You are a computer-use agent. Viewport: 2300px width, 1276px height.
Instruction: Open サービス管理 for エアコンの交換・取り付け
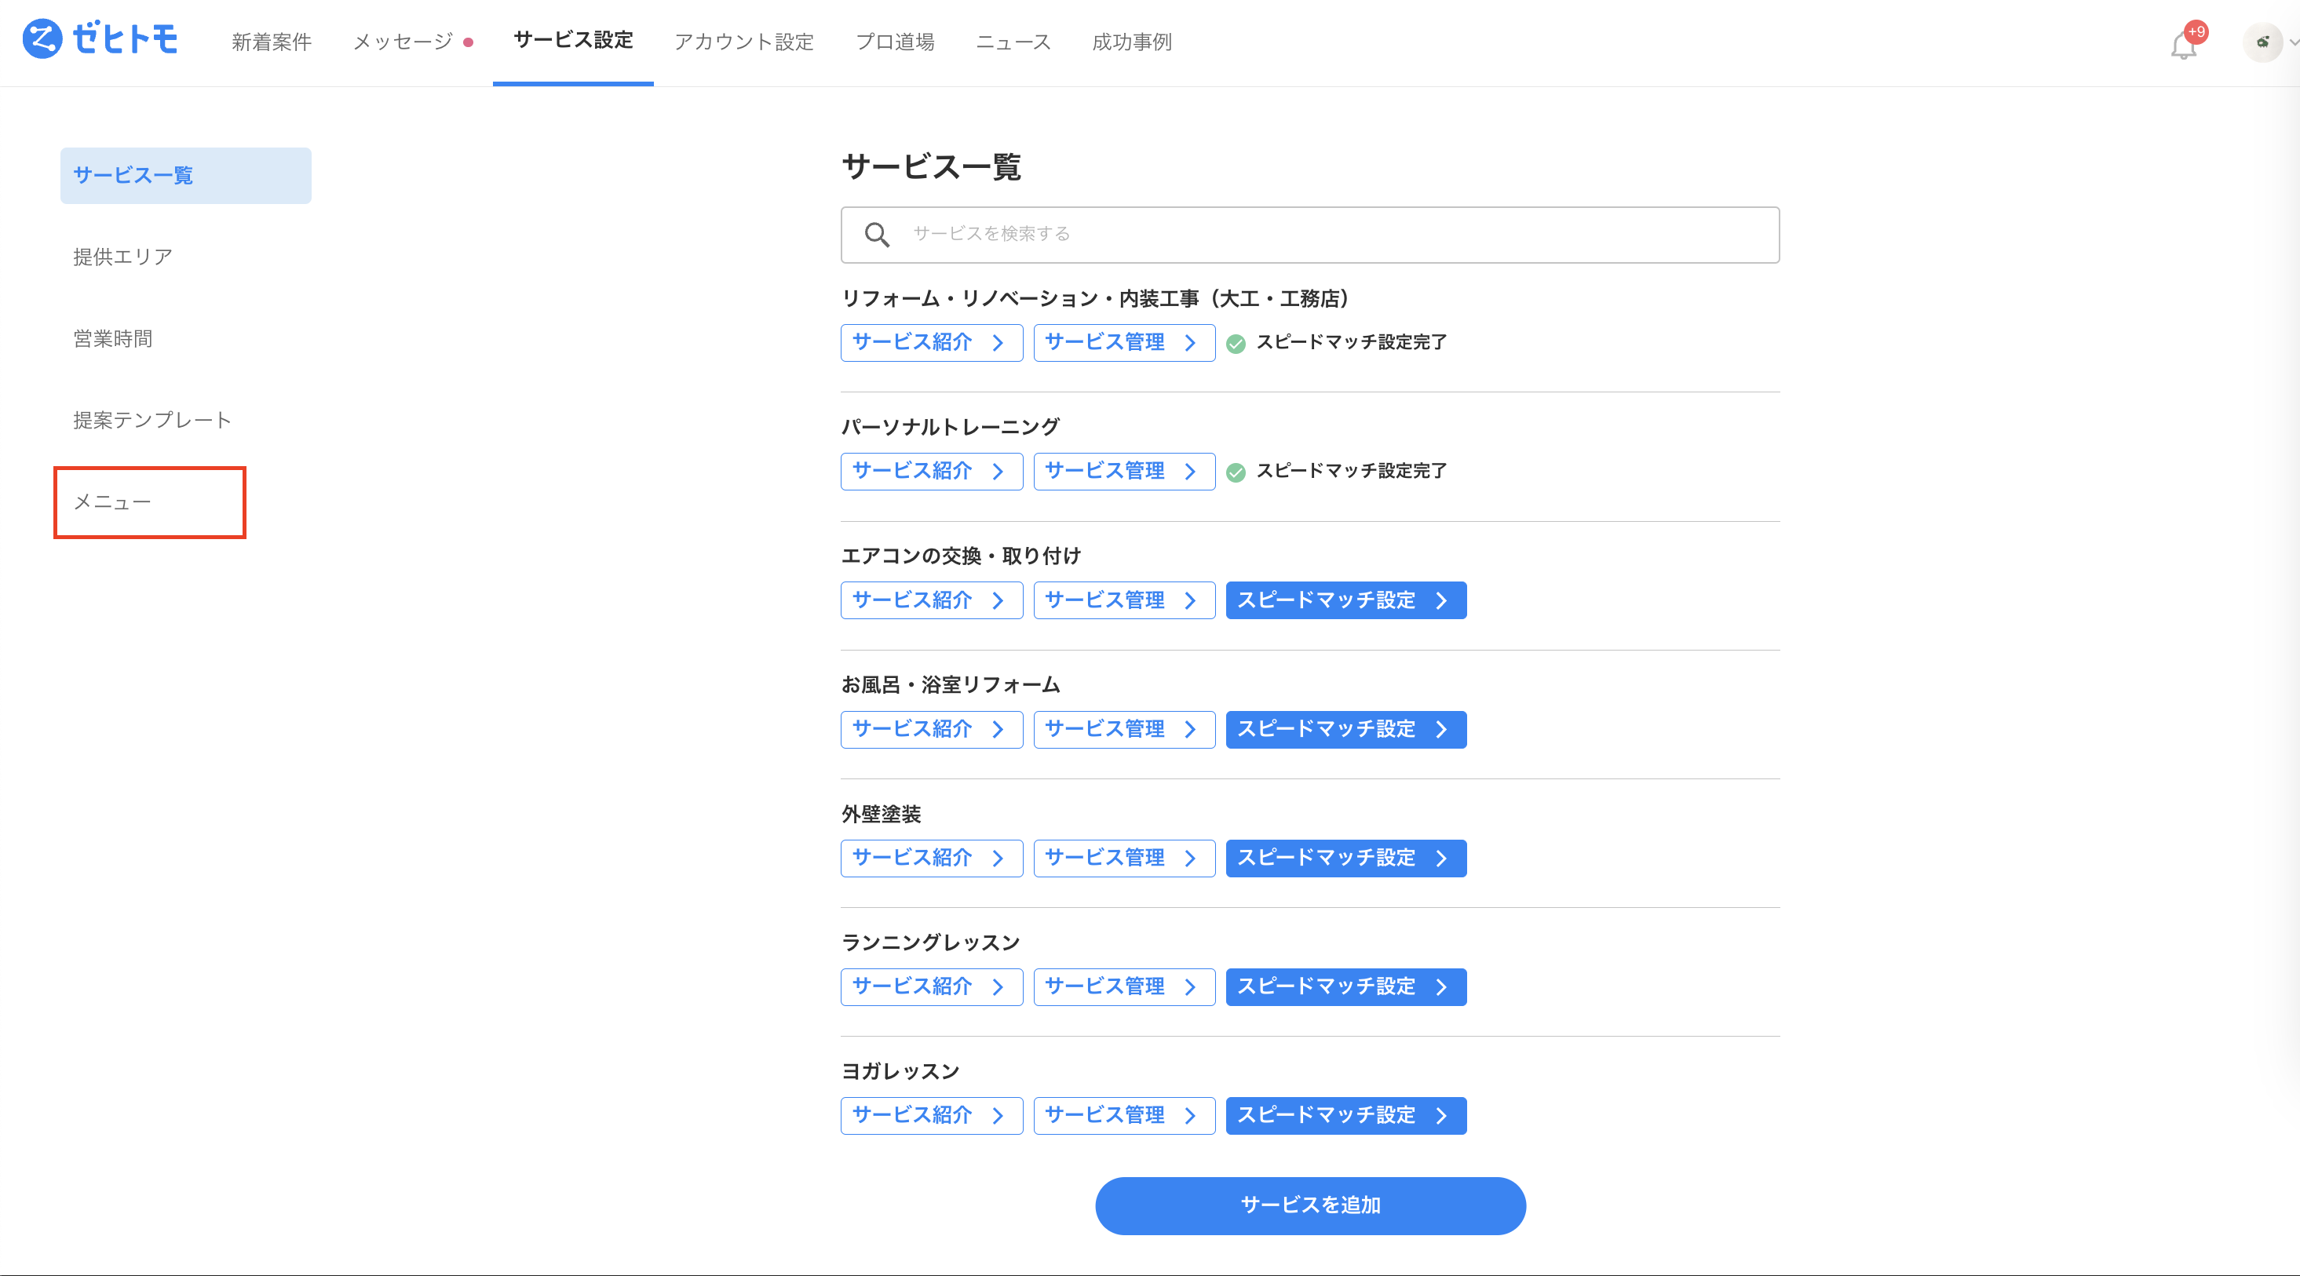pyautogui.click(x=1124, y=600)
